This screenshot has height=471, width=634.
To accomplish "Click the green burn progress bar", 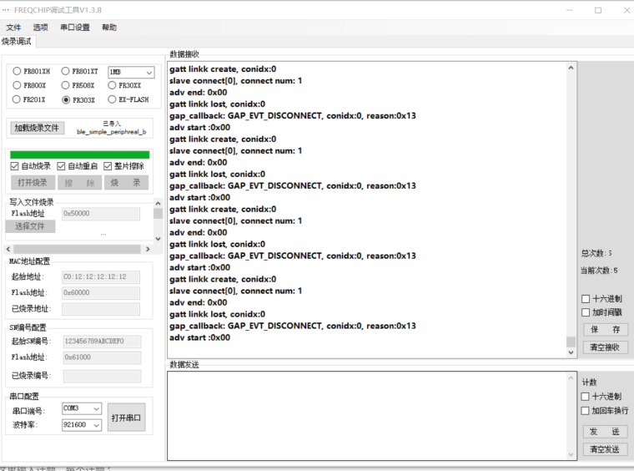I will click(x=79, y=154).
